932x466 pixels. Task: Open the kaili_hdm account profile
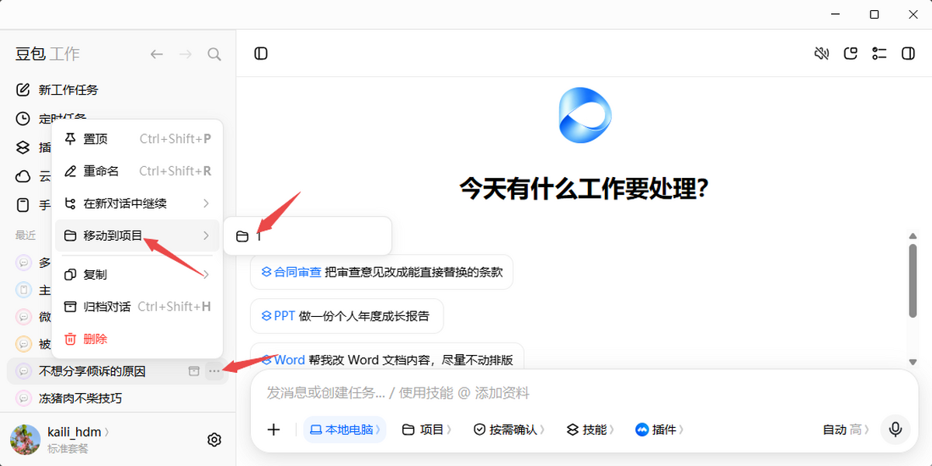coord(78,432)
